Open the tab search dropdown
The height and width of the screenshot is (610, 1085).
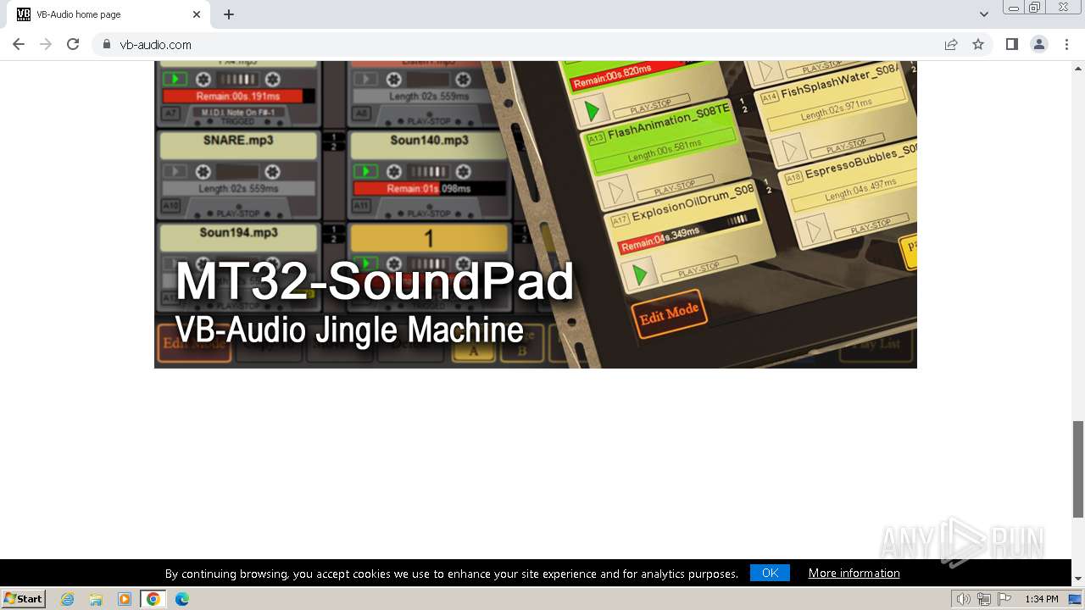(x=984, y=14)
